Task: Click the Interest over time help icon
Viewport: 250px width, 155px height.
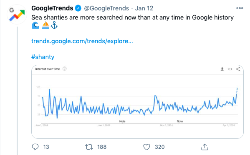Action: click(64, 69)
